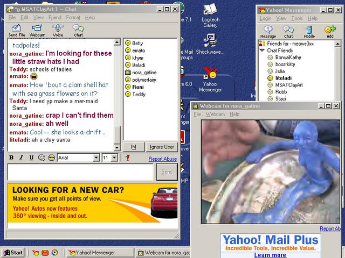Click the Mobile icon in Yahoo! Messenger
Viewport: 345px width, 258px height.
tap(309, 32)
